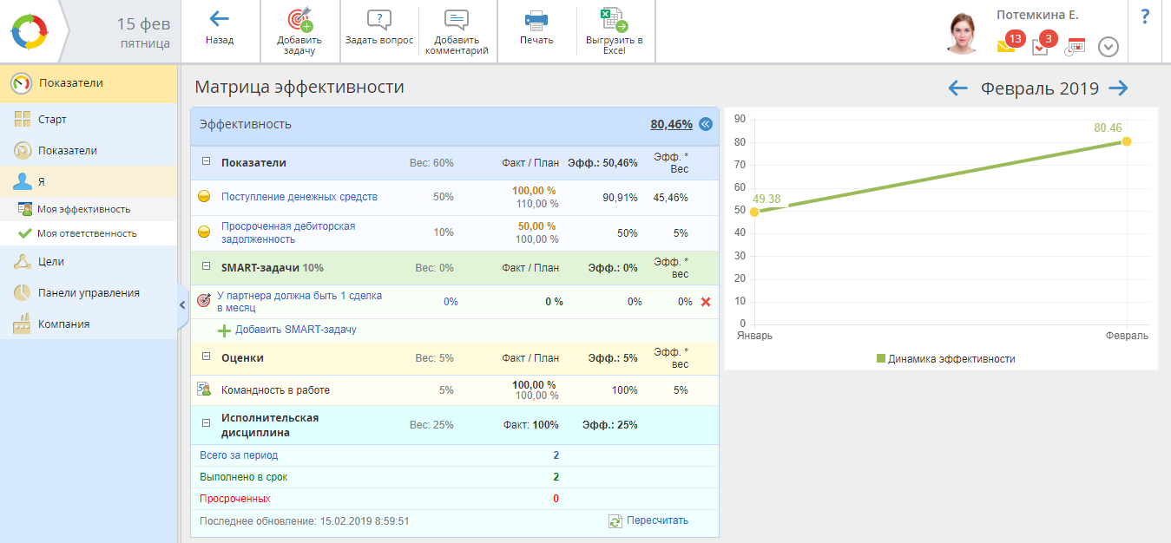Viewport: 1171px width, 543px height.
Task: Delete the SMART task with red cross
Action: coord(706,302)
